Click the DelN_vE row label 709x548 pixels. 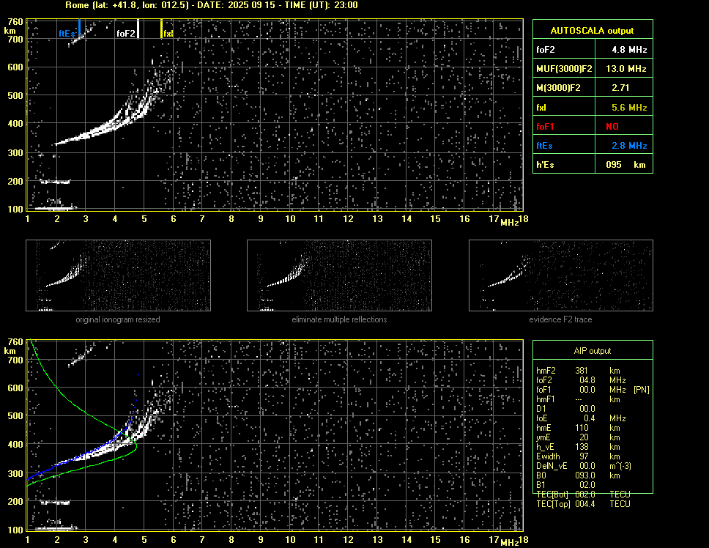click(x=552, y=466)
